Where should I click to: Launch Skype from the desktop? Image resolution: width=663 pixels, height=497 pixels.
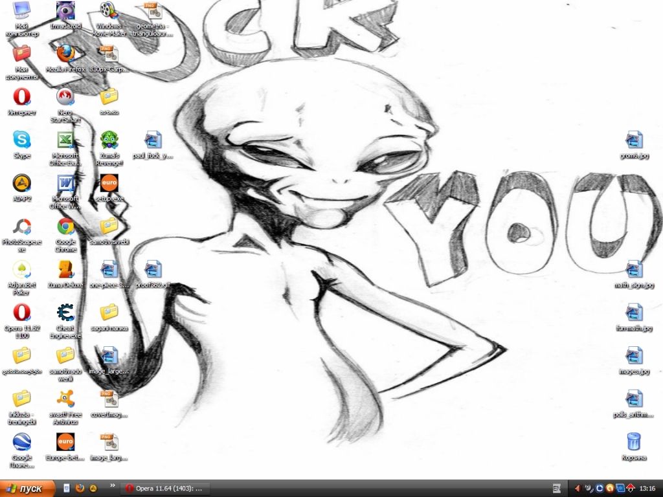[21, 140]
